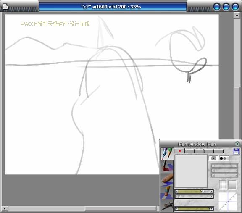This screenshot has width=242, height=213.
Task: Click the pen pressure curve graph
Action: tap(228, 201)
